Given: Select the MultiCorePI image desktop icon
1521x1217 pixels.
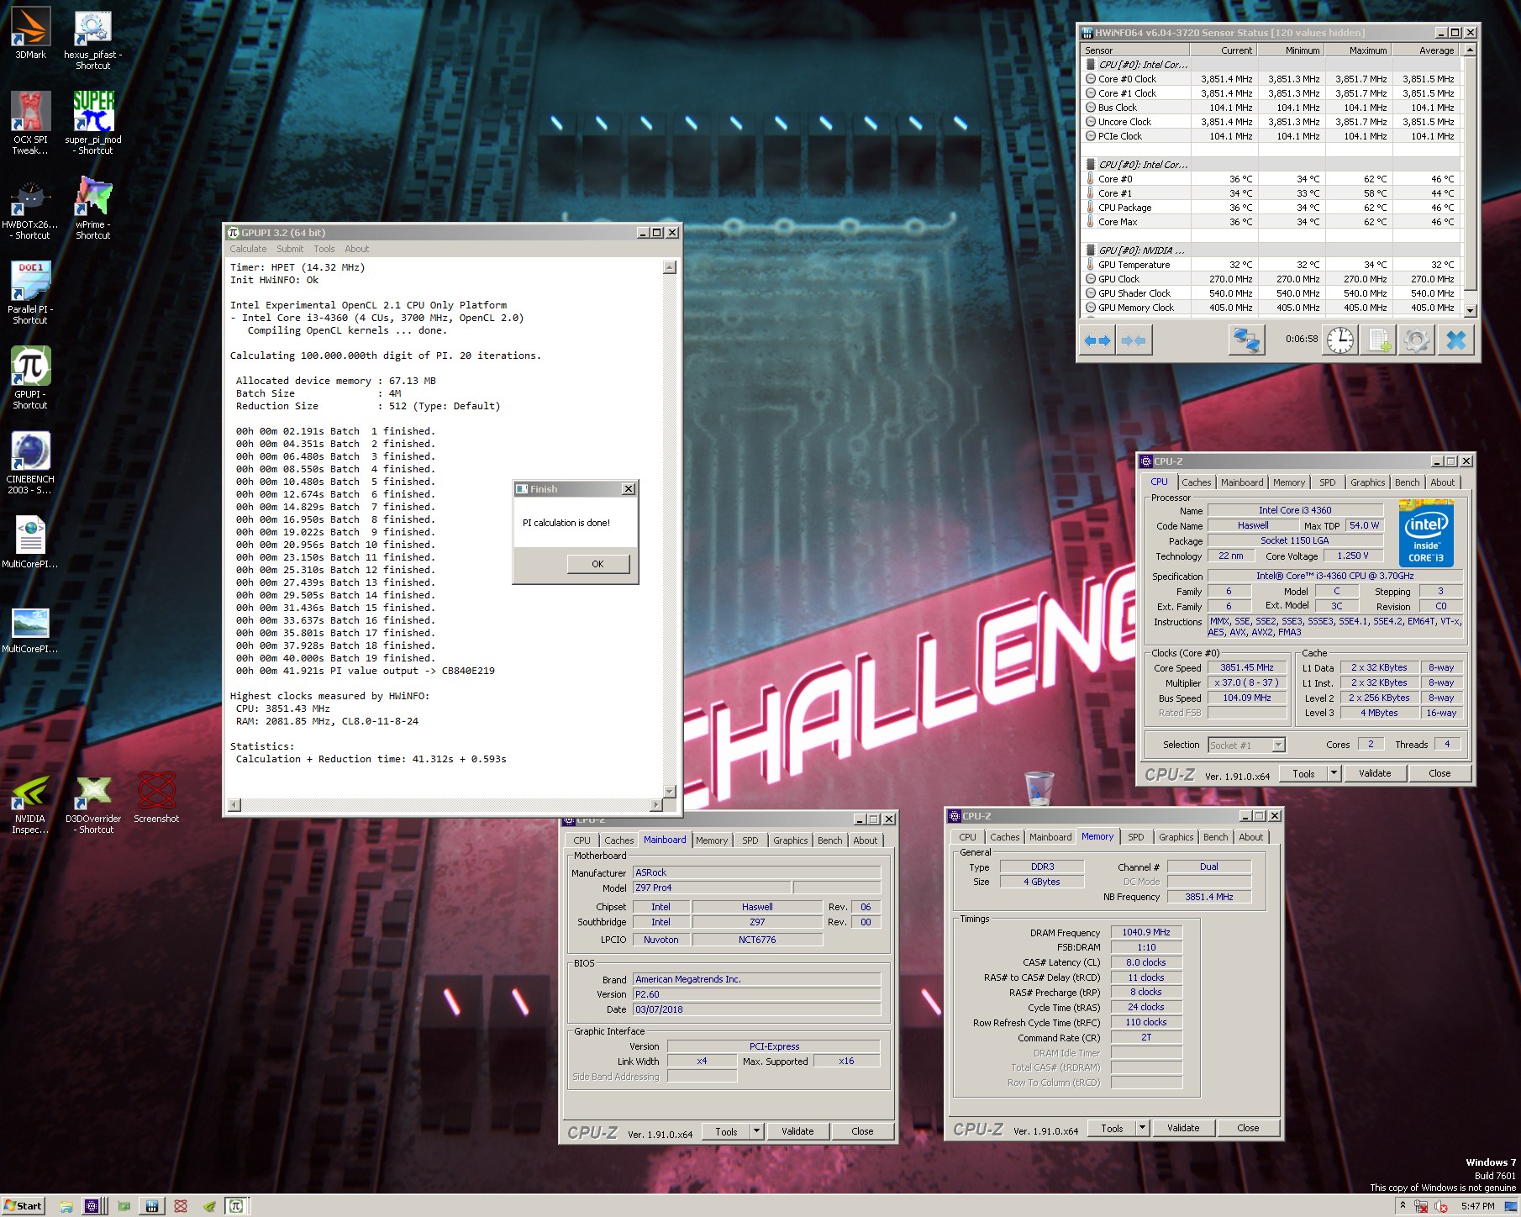Looking at the screenshot, I should (30, 629).
